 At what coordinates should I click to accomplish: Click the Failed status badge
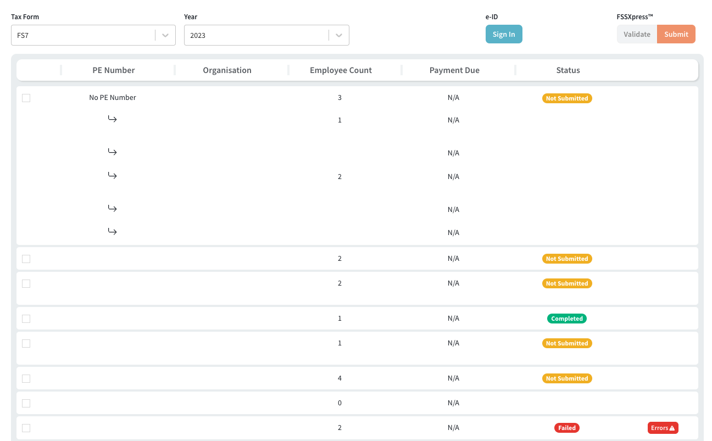(567, 428)
